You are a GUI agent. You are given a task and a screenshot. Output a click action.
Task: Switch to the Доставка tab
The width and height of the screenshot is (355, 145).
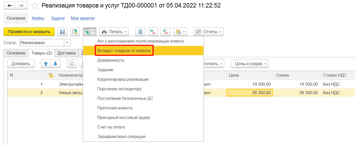click(x=66, y=53)
